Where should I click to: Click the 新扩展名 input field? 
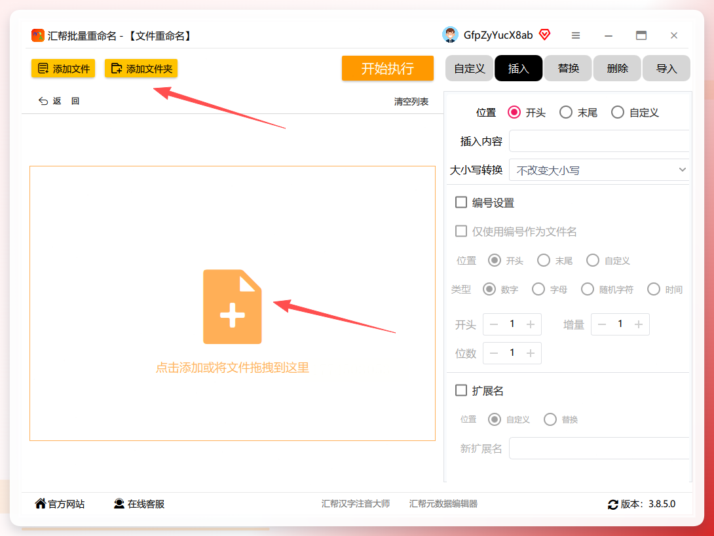coord(599,449)
